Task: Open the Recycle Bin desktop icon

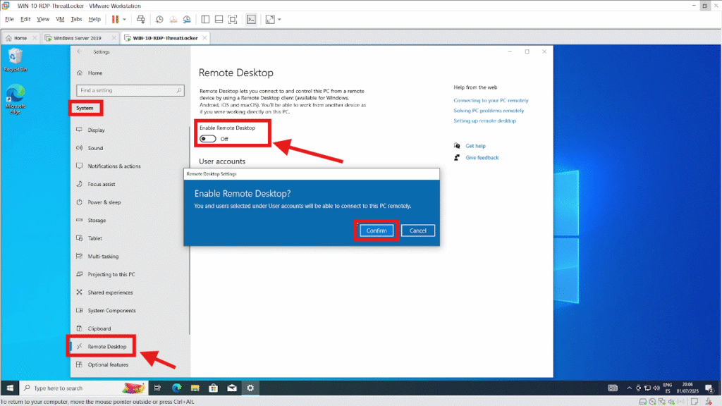Action: 16,61
